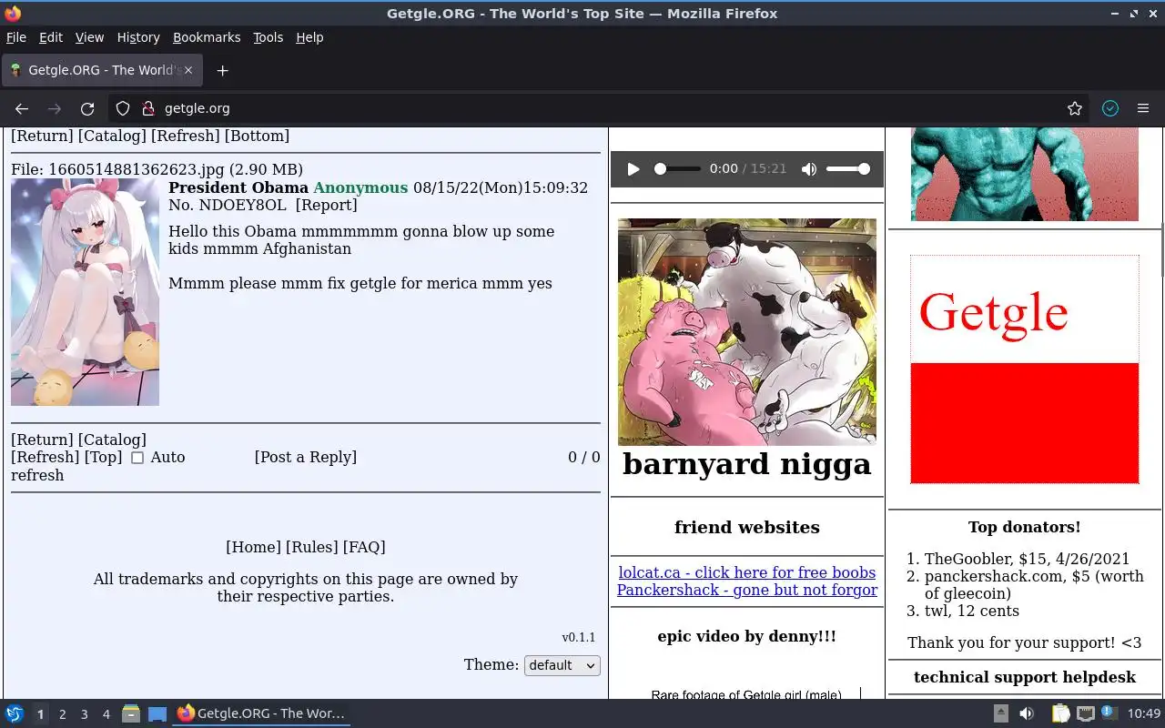Viewport: 1165px width, 728px height.
Task: Click the blue checkmark extension icon
Action: click(1110, 108)
